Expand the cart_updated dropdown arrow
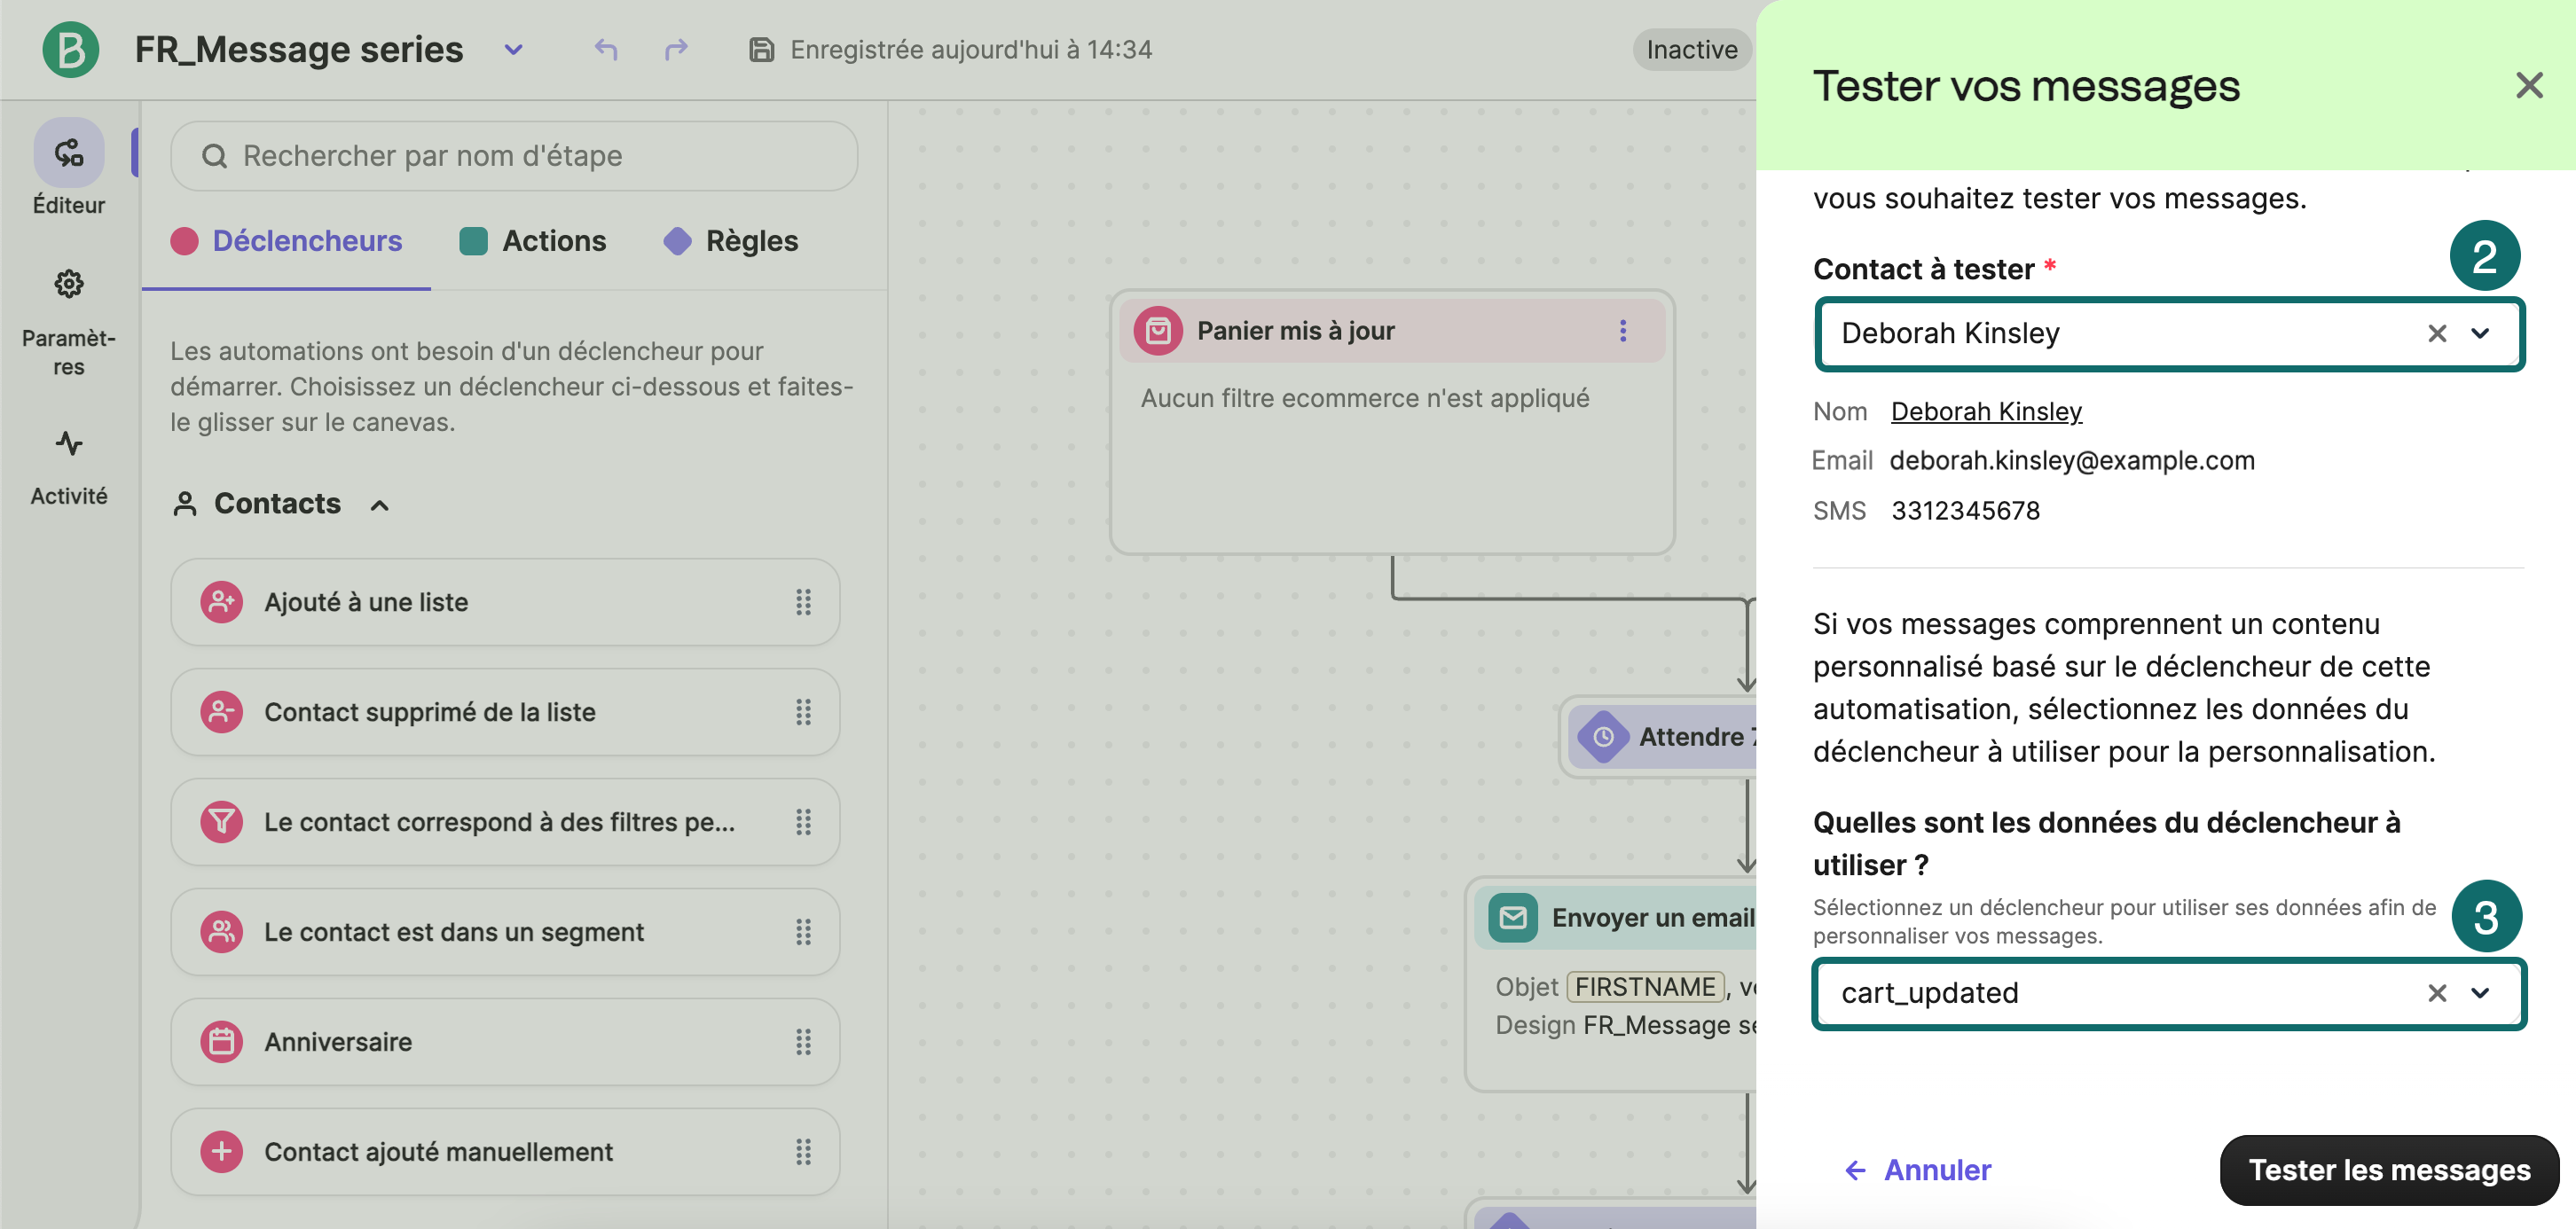Screen dimensions: 2576x1229 pos(2481,994)
